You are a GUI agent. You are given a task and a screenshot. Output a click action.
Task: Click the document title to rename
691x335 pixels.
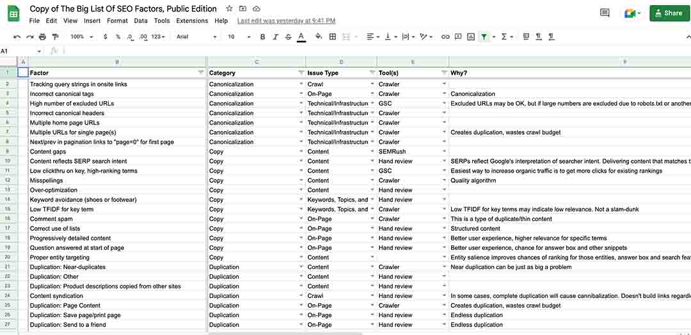tap(123, 9)
